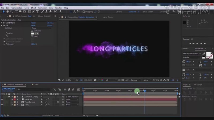Pick the Pen tool

tap(33, 11)
